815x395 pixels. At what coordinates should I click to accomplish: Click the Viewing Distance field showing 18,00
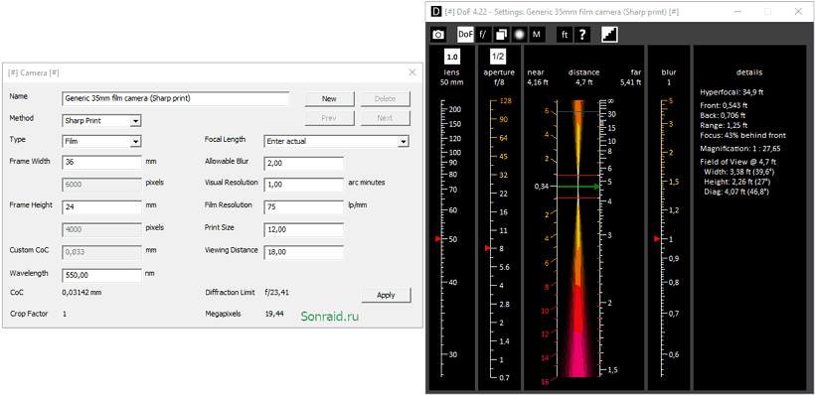click(x=303, y=252)
